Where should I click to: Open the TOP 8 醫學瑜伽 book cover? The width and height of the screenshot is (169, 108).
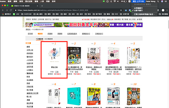[x=94, y=96]
